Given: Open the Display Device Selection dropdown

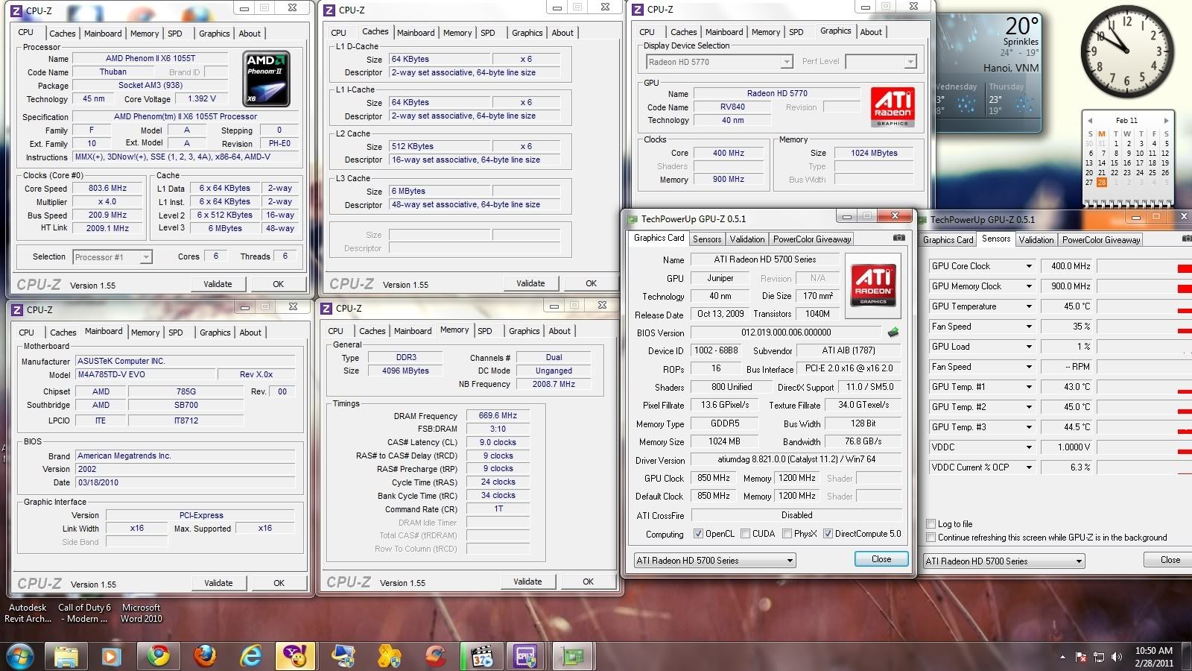Looking at the screenshot, I should tap(719, 62).
